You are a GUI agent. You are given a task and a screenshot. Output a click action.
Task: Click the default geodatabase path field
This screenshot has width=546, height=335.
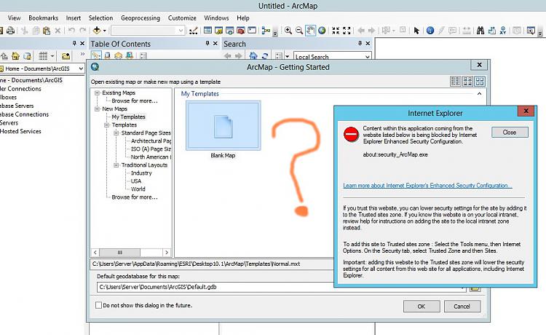point(281,287)
